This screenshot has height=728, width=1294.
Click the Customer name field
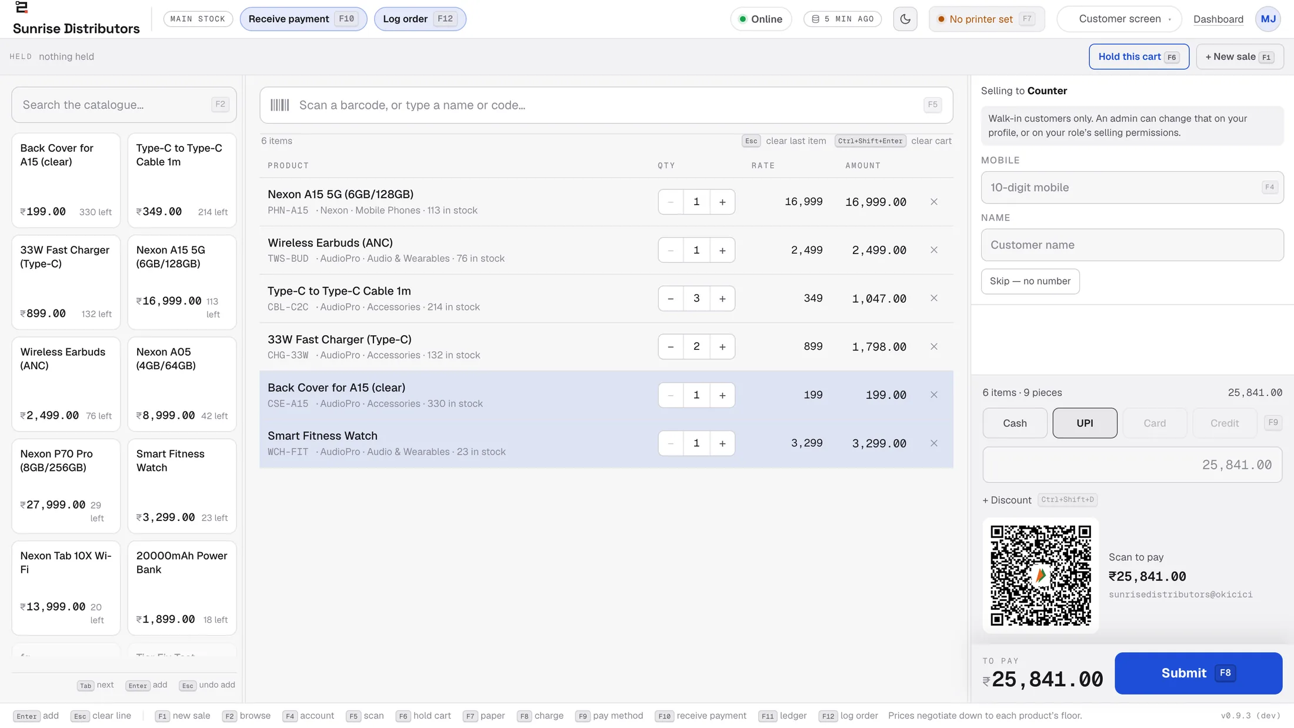tap(1132, 245)
